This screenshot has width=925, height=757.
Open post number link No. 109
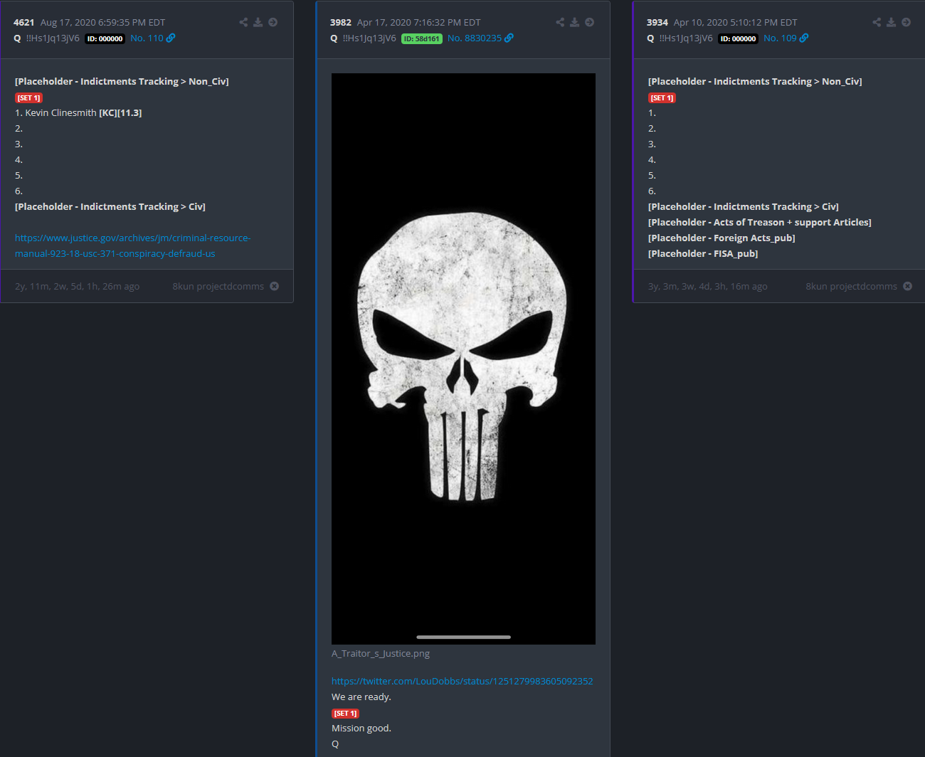tap(780, 38)
